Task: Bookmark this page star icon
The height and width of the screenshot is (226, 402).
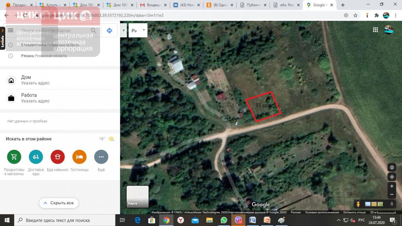Action: pos(356,15)
